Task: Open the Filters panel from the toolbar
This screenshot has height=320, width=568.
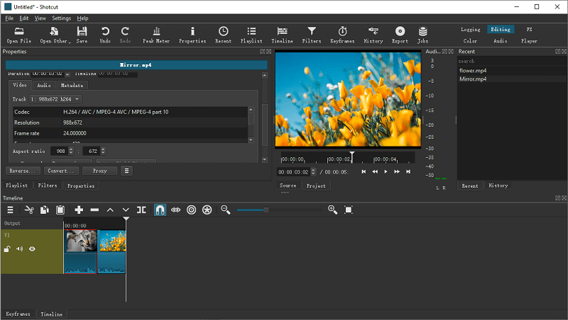Action: click(311, 34)
